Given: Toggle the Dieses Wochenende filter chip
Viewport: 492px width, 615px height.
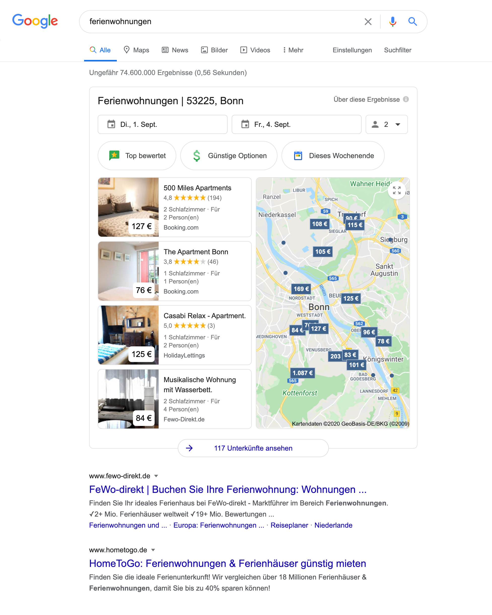Looking at the screenshot, I should click(x=333, y=156).
